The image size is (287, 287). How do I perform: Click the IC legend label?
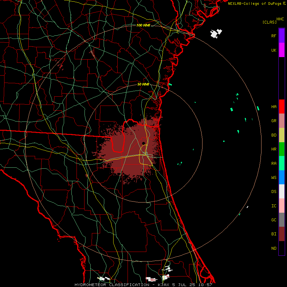coord(274,206)
